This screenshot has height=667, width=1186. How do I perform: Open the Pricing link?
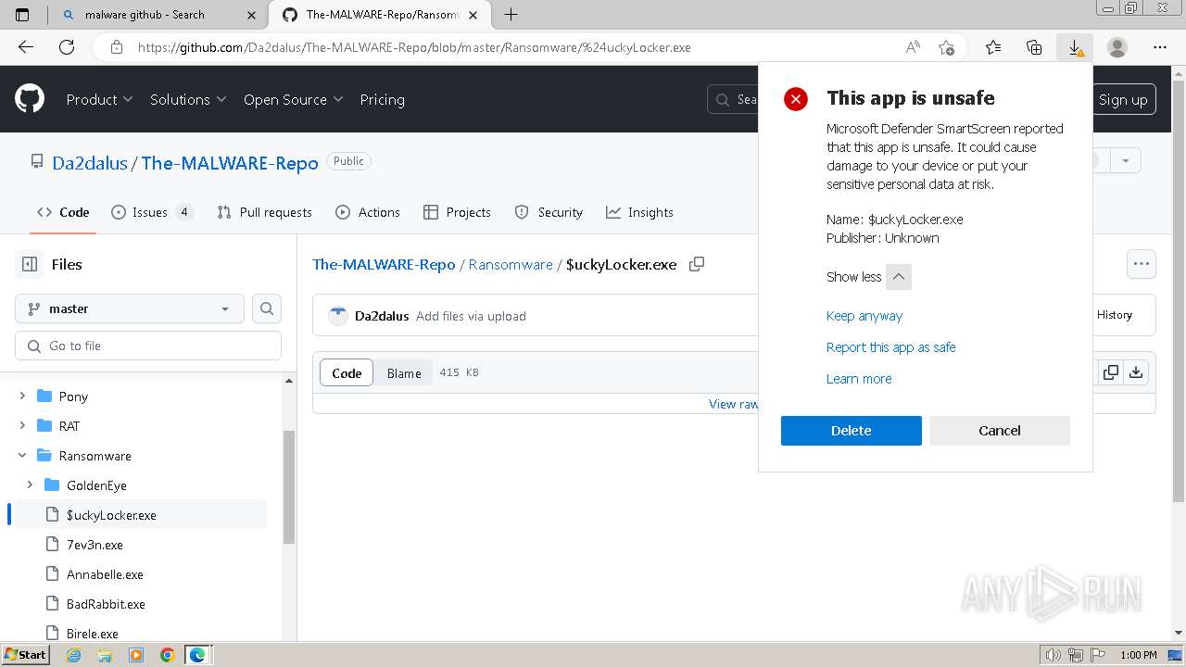click(382, 99)
